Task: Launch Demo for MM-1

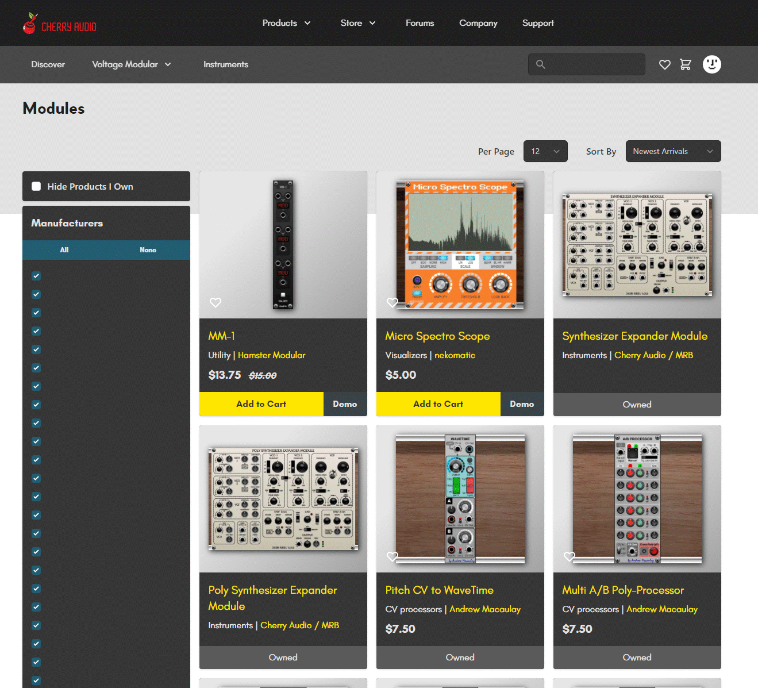Action: (x=345, y=404)
